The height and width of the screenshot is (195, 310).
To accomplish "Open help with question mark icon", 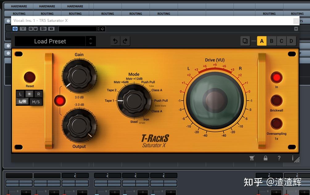I will [279, 158].
